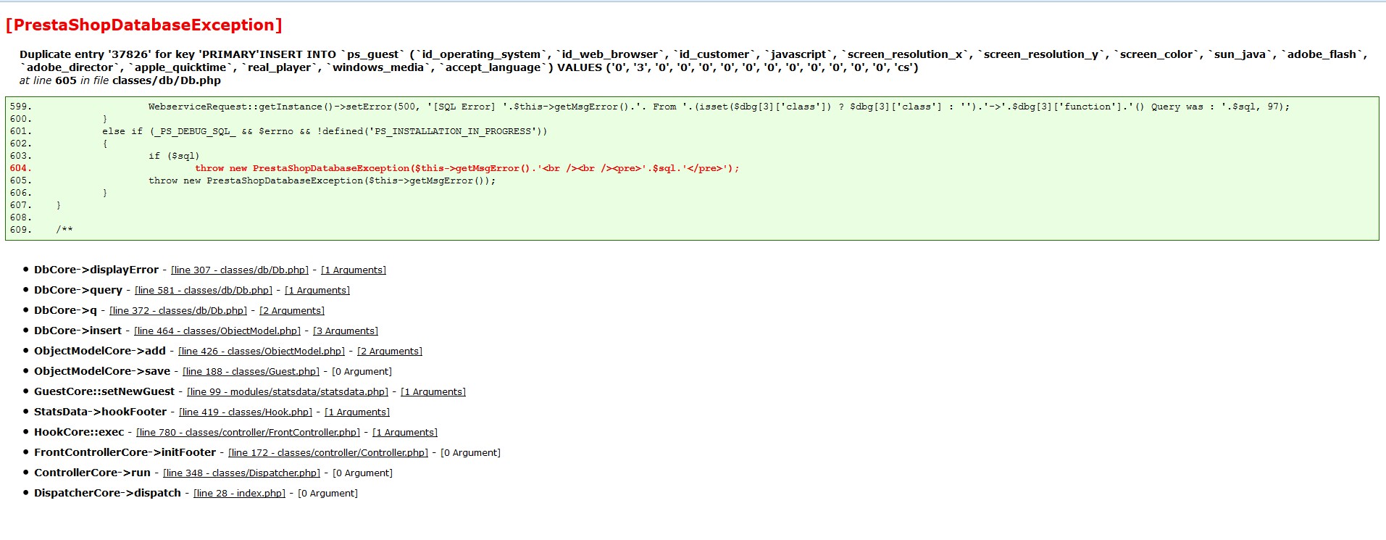Open the 'line 581 - classes/db/Db.php' link
The height and width of the screenshot is (540, 1386).
(x=204, y=290)
